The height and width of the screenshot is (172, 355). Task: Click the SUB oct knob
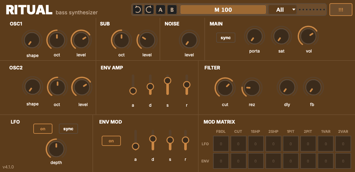tap(122, 40)
